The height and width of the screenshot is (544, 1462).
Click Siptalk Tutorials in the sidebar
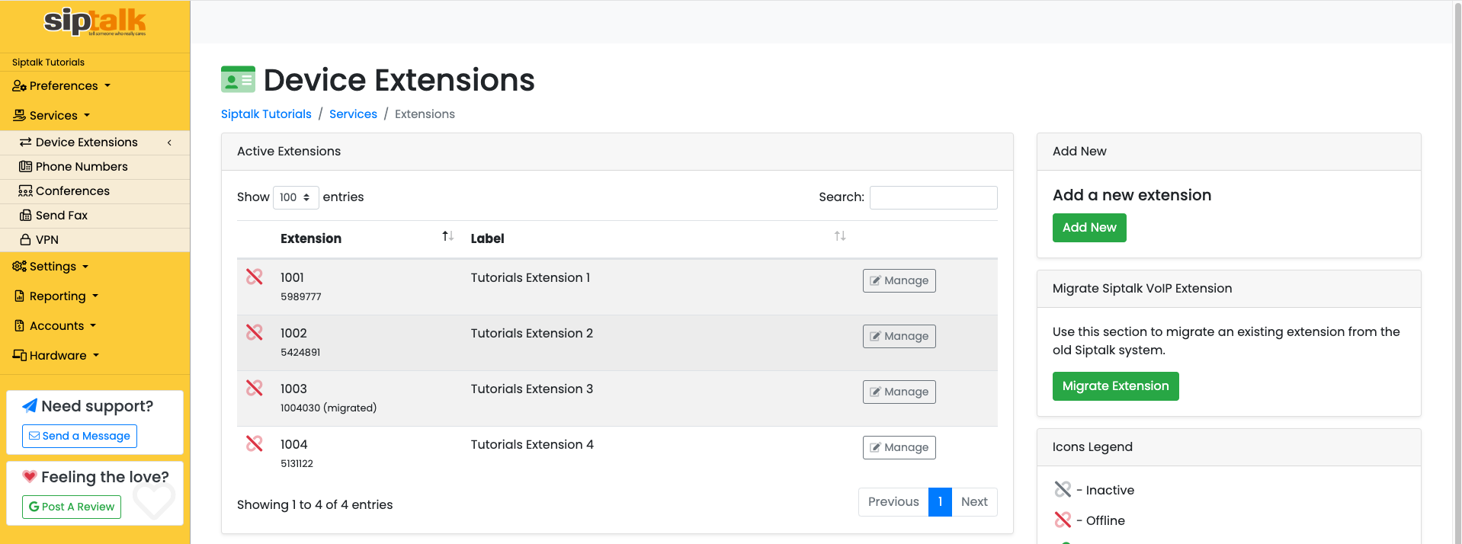(48, 62)
